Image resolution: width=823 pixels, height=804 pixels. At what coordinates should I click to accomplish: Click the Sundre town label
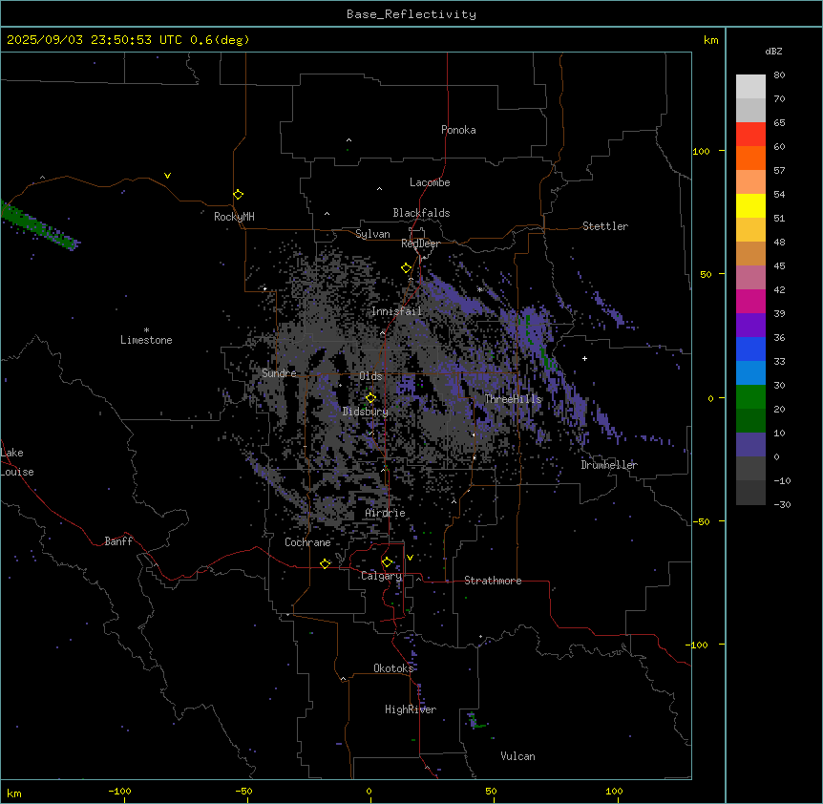click(x=279, y=373)
